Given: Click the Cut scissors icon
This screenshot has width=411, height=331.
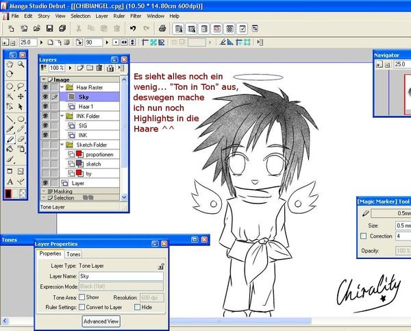Looking at the screenshot, I should pyautogui.click(x=78, y=28).
